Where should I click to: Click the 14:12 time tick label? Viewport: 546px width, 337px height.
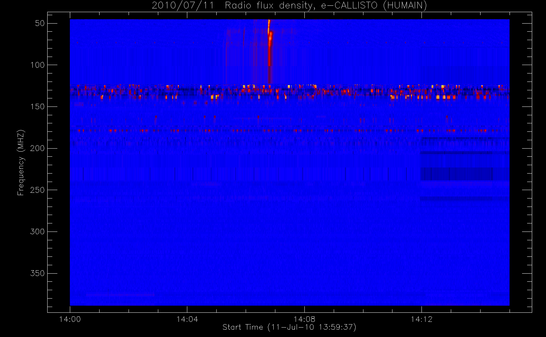coord(421,319)
